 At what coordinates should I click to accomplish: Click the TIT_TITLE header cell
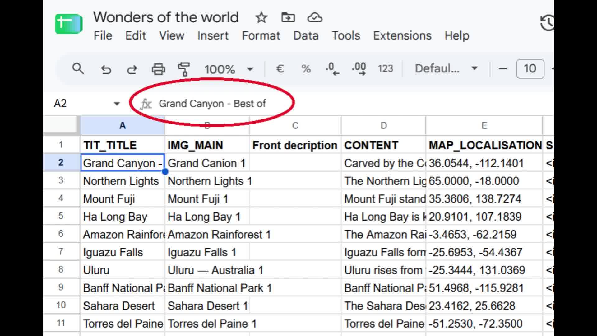click(x=123, y=145)
